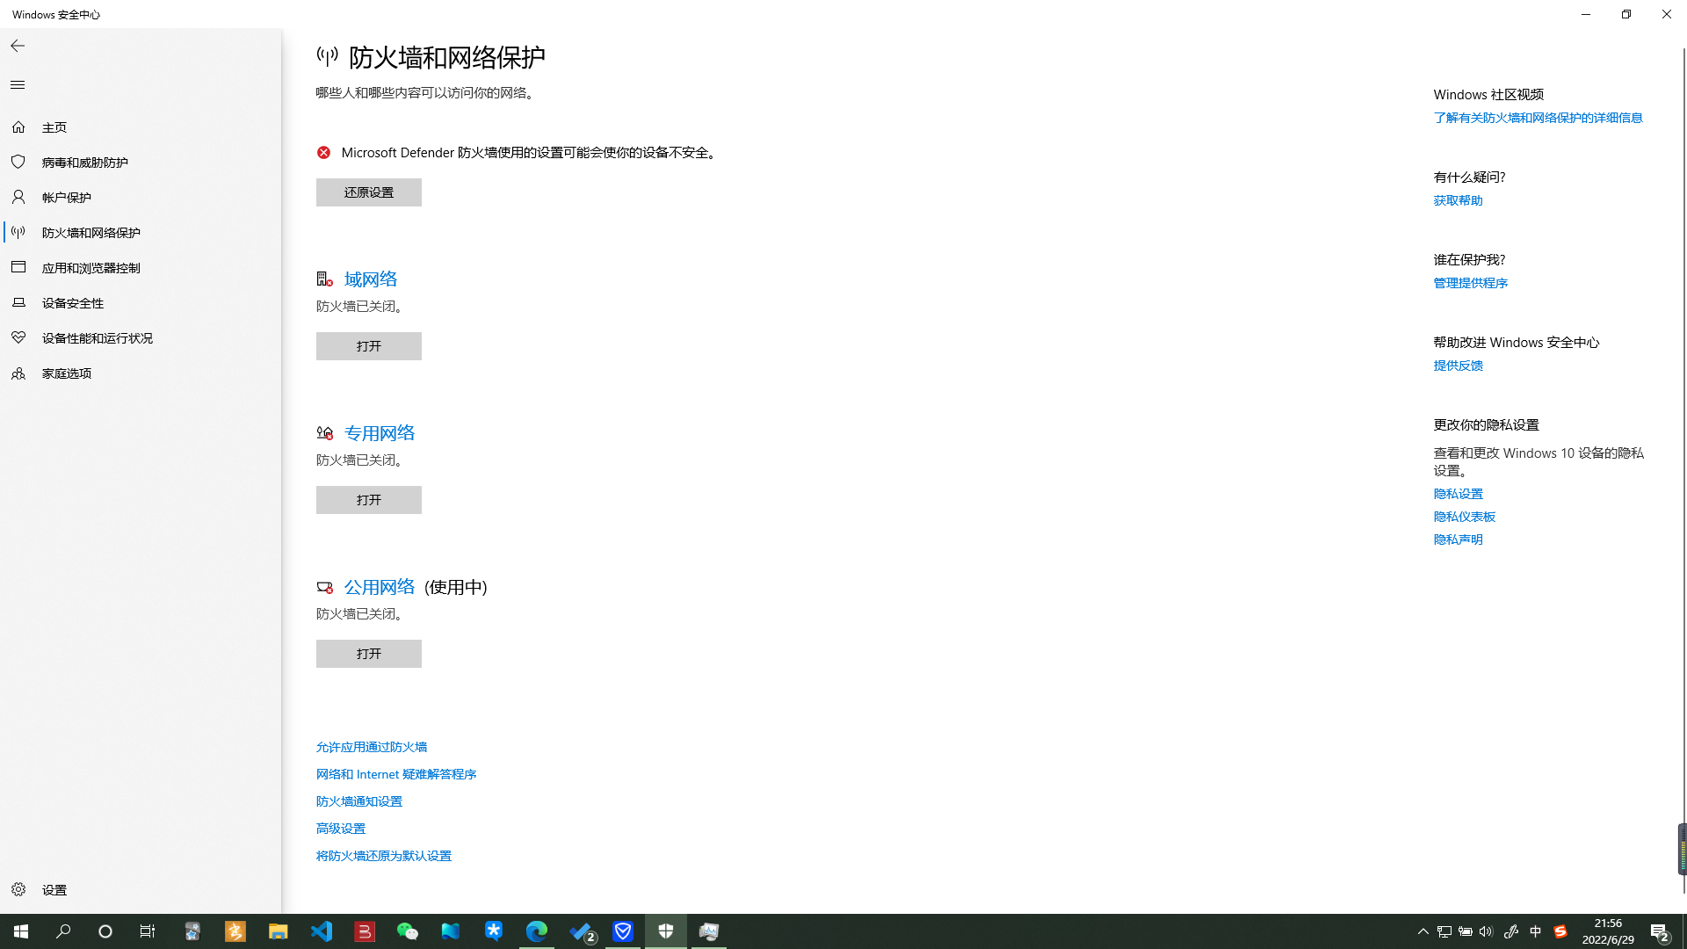
Task: Click Windows Security shield on taskbar
Action: pos(666,931)
